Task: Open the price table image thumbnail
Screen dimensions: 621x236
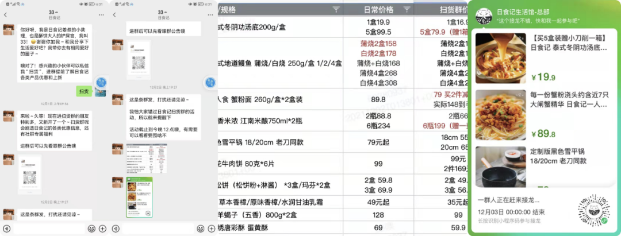Action: click(x=147, y=158)
